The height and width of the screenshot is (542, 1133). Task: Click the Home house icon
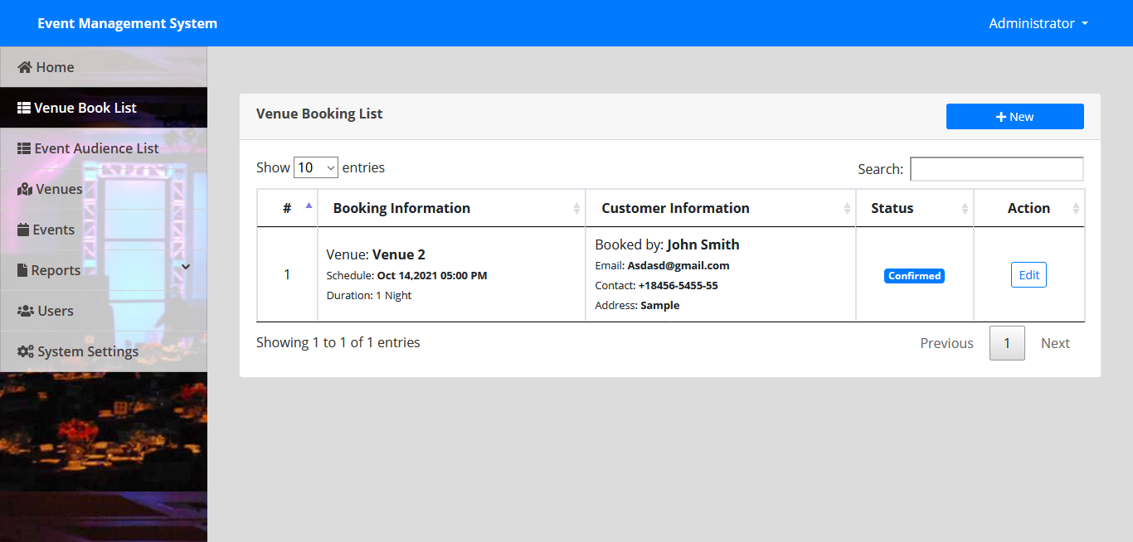(25, 67)
